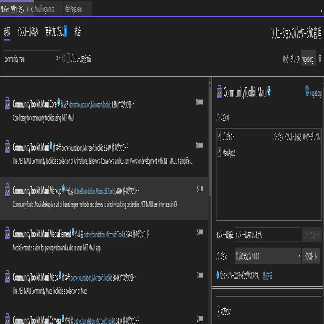324x324 pixels.
Task: Click the verified badge next to CommunityToolkit.Maui.MediaElement
Action: click(73, 232)
